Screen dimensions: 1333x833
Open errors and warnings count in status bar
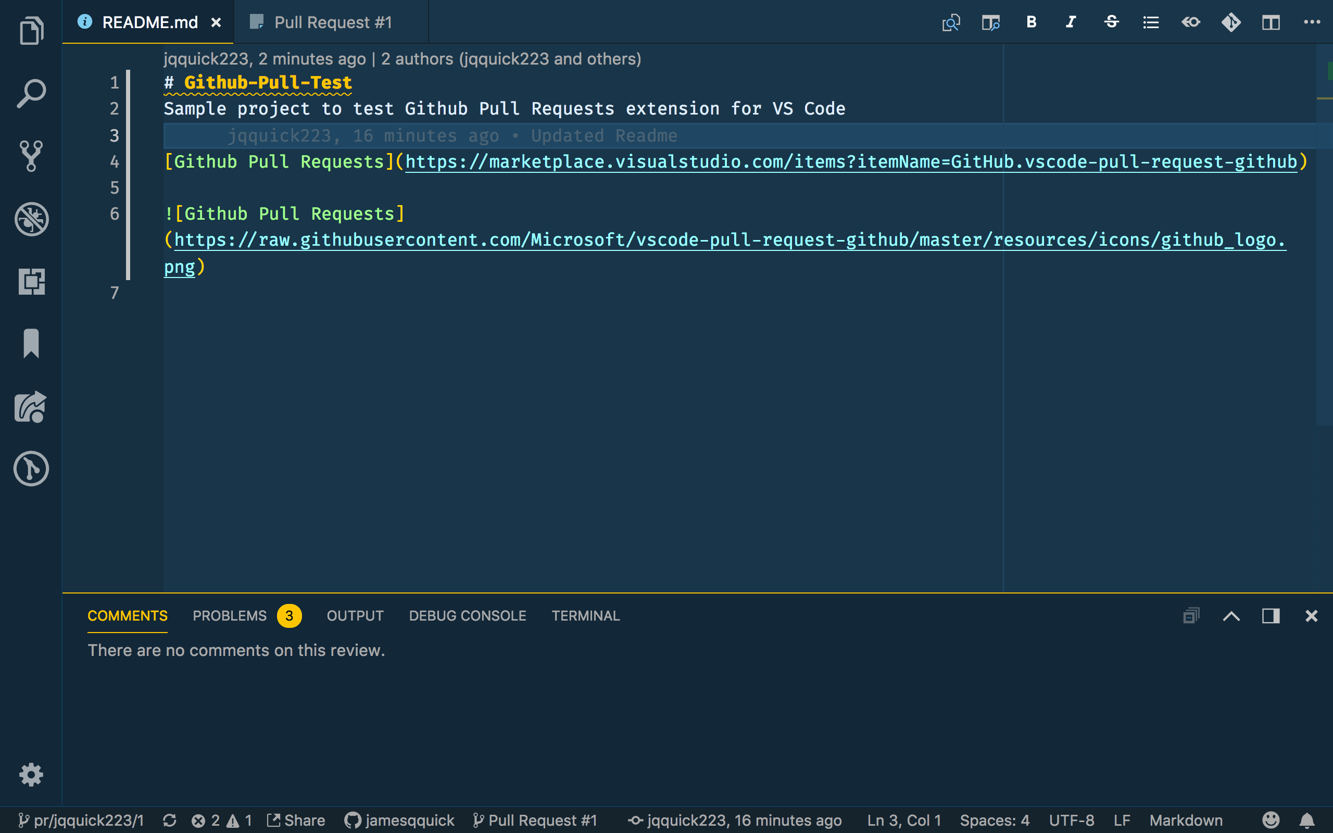(221, 821)
